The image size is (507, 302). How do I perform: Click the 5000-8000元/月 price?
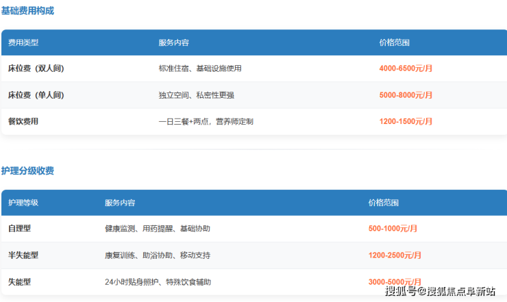coord(406,95)
